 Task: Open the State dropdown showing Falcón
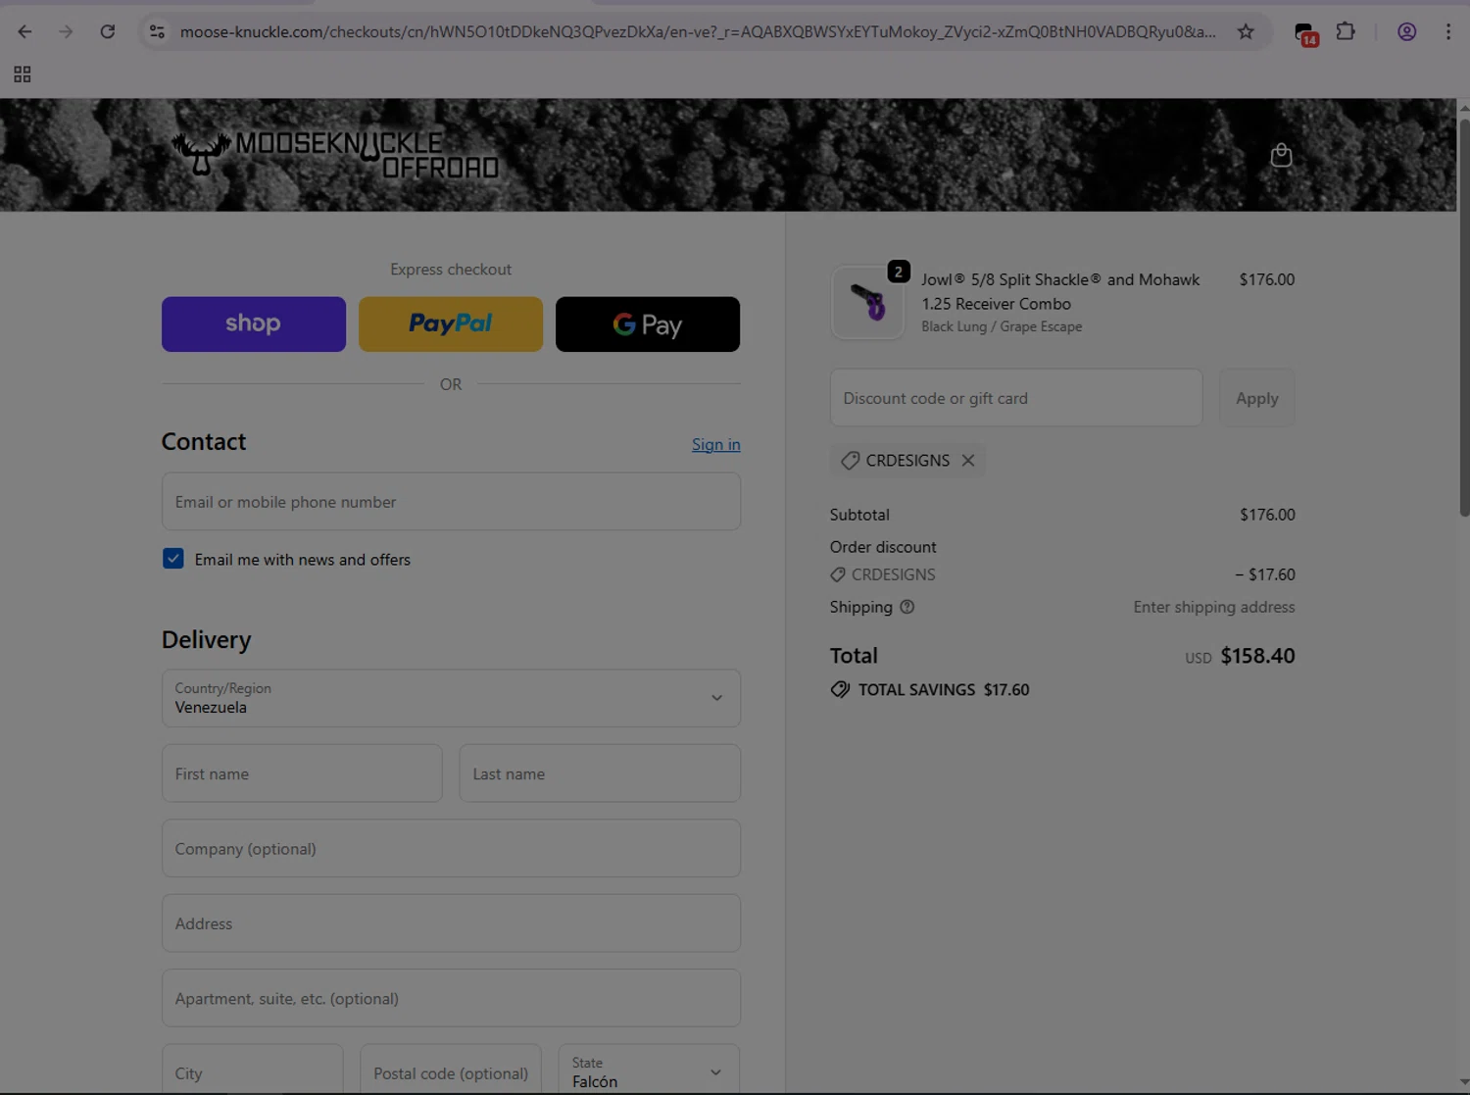pyautogui.click(x=649, y=1071)
